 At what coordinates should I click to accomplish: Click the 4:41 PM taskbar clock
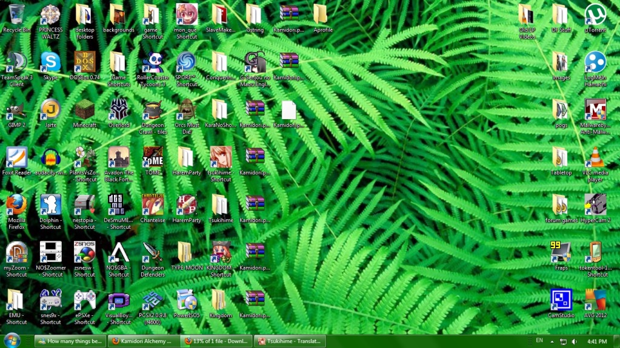point(597,341)
